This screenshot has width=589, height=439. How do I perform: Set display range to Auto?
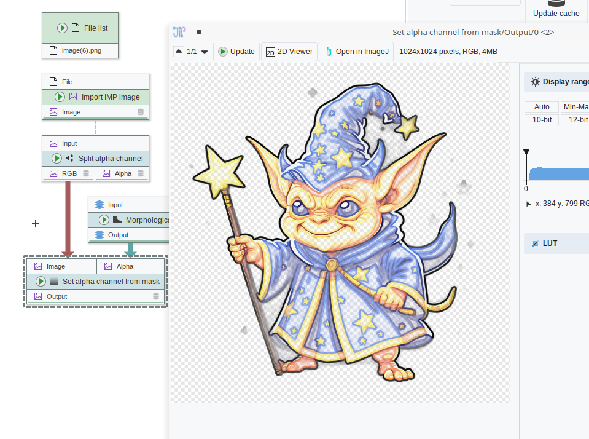541,107
